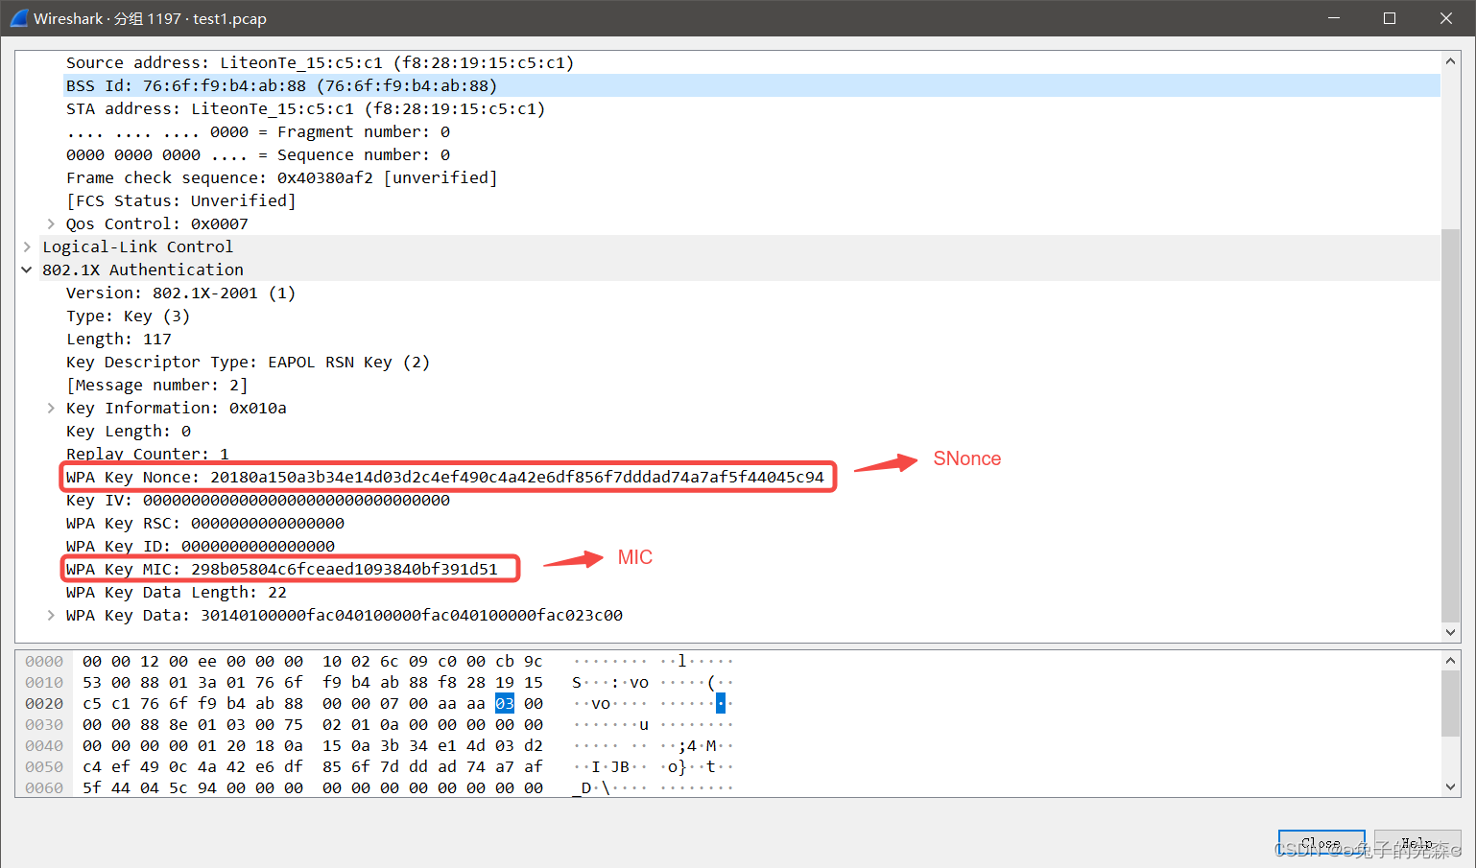The image size is (1476, 868).
Task: Click the Close button
Action: [1321, 843]
